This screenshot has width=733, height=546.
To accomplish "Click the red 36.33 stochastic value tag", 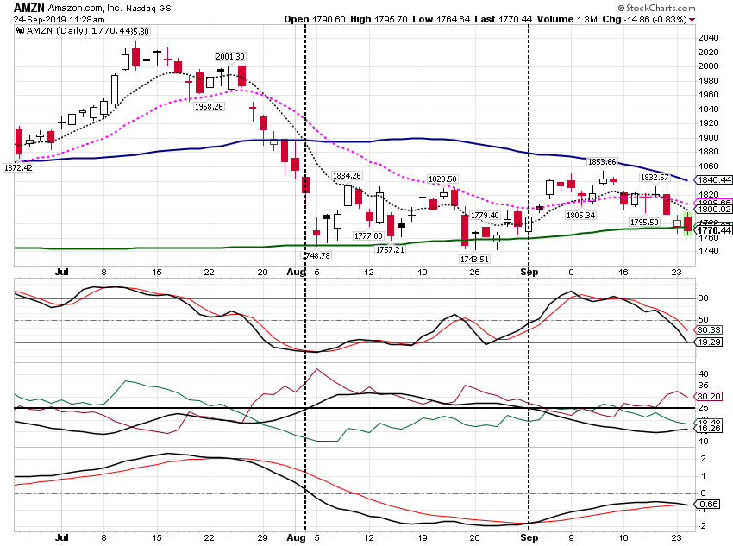I will pos(709,330).
